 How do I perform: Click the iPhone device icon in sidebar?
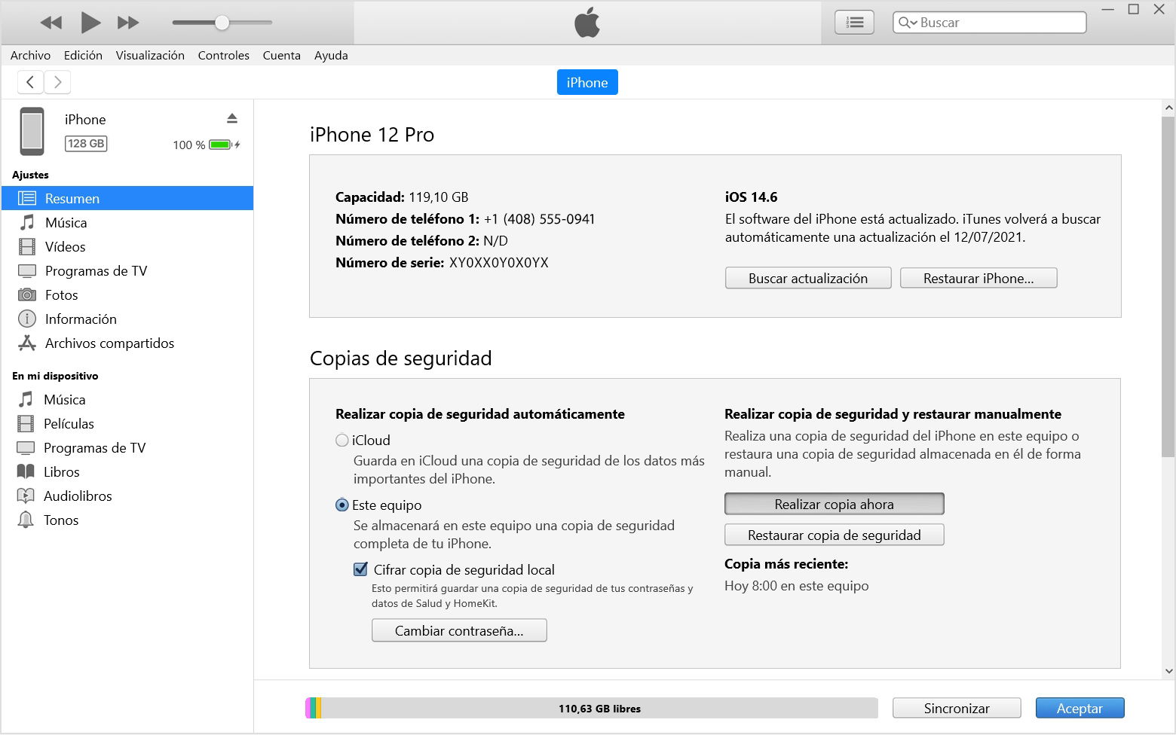[32, 131]
